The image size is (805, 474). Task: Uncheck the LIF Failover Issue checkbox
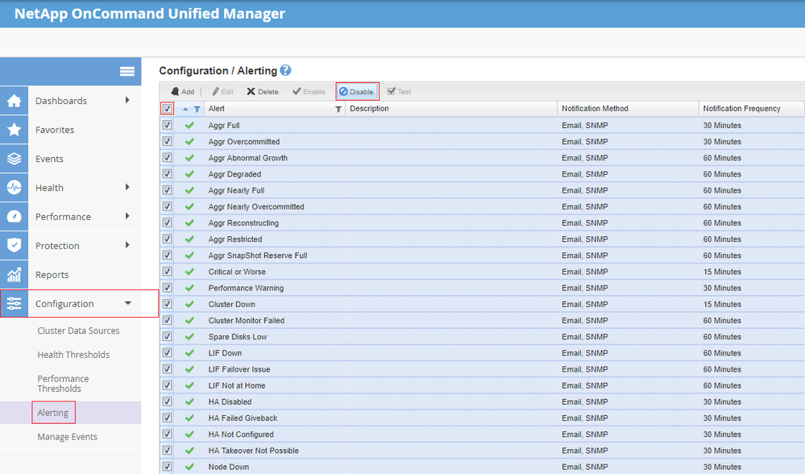(167, 368)
